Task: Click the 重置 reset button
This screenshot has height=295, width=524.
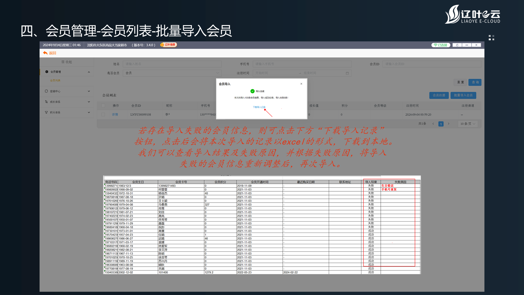Action: (x=460, y=82)
